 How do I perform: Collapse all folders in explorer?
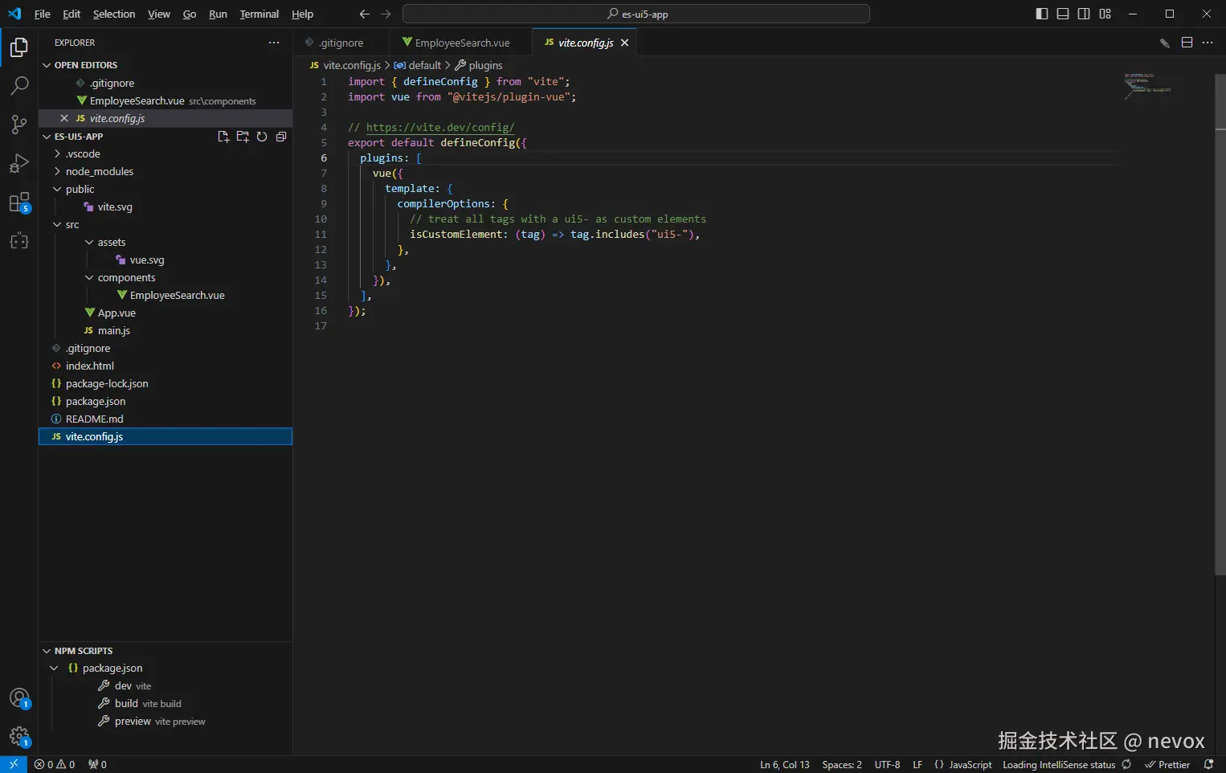point(281,137)
